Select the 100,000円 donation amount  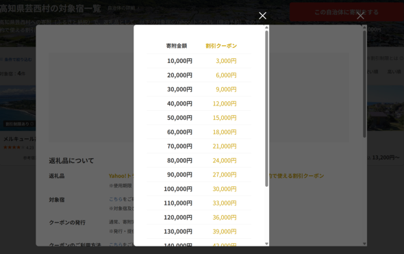click(178, 189)
